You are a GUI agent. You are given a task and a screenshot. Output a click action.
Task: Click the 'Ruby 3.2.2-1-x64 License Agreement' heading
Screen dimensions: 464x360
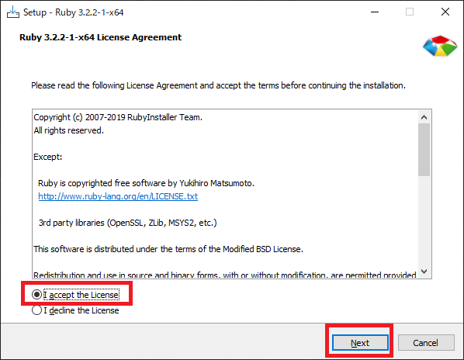[x=100, y=37]
